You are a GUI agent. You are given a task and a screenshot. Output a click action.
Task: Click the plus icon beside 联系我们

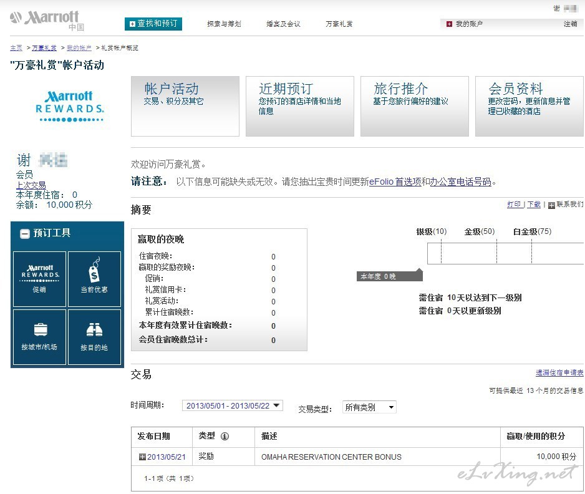pyautogui.click(x=551, y=205)
